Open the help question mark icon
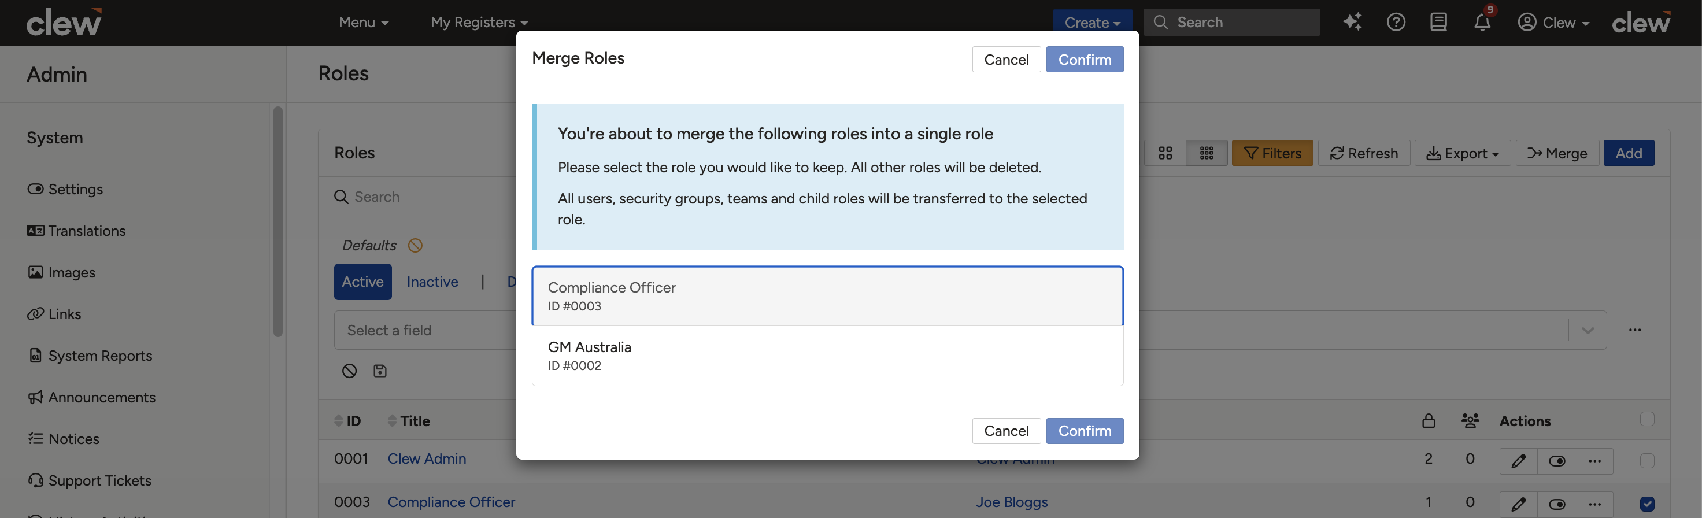 pyautogui.click(x=1396, y=22)
